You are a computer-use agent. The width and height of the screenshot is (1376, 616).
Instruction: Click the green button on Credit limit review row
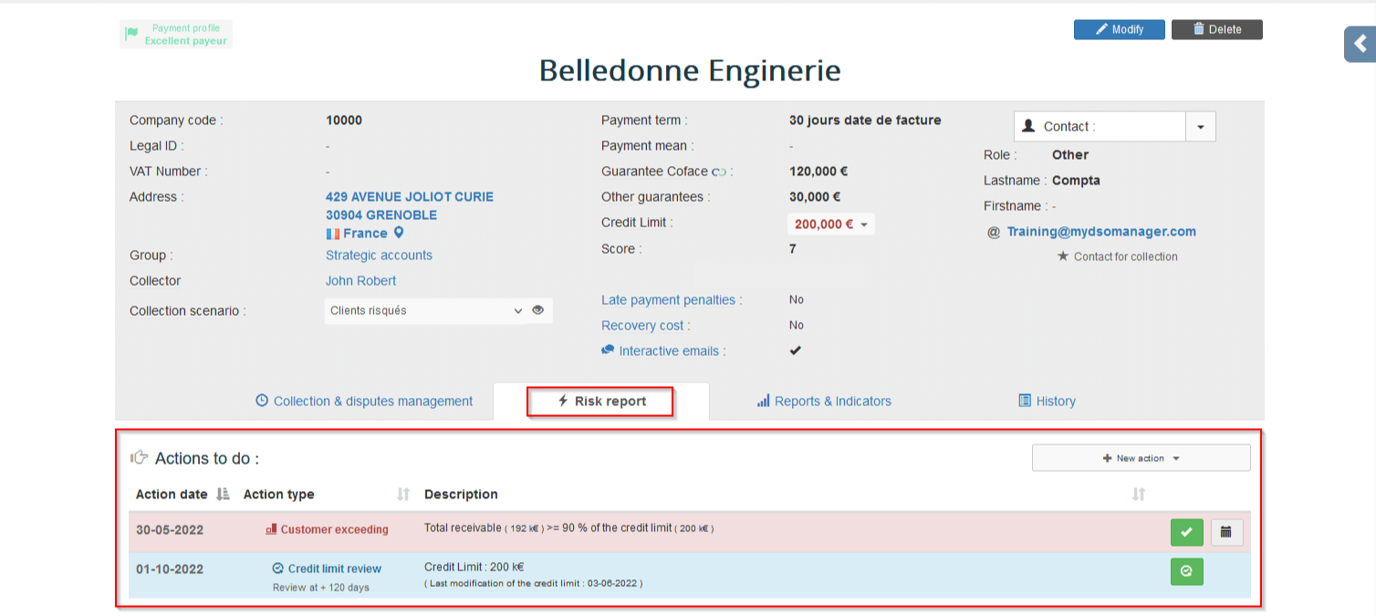click(x=1186, y=571)
